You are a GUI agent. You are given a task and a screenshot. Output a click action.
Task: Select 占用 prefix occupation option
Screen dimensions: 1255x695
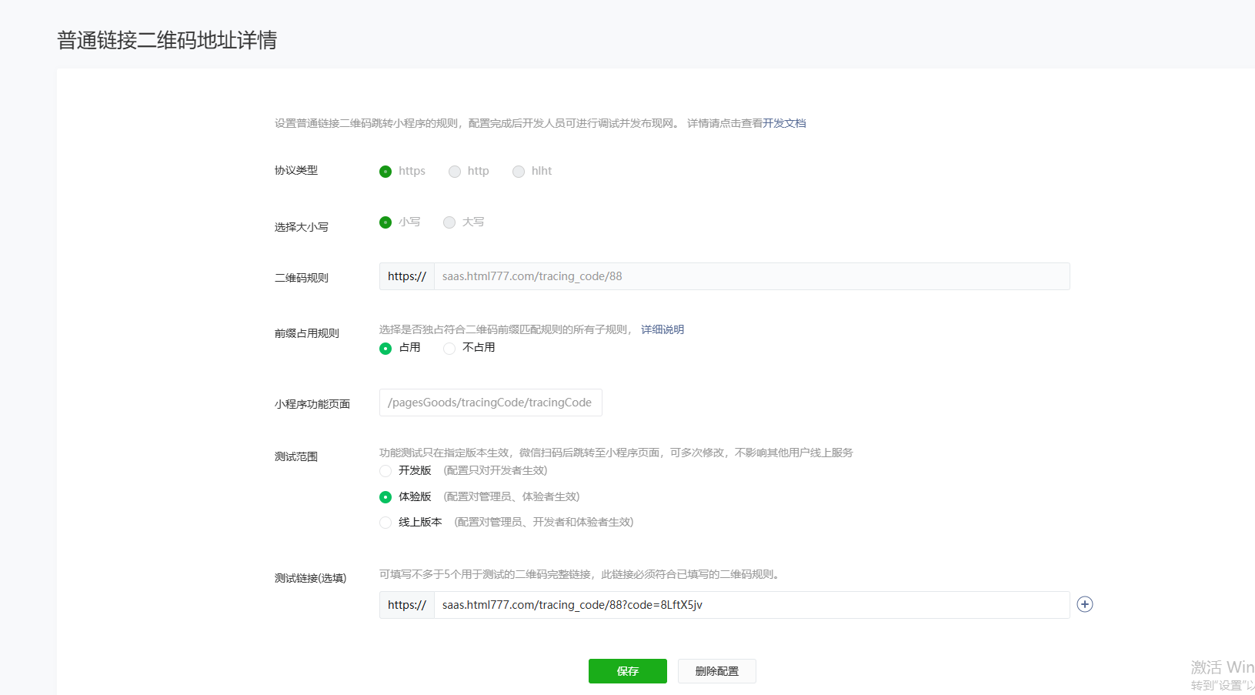click(386, 349)
